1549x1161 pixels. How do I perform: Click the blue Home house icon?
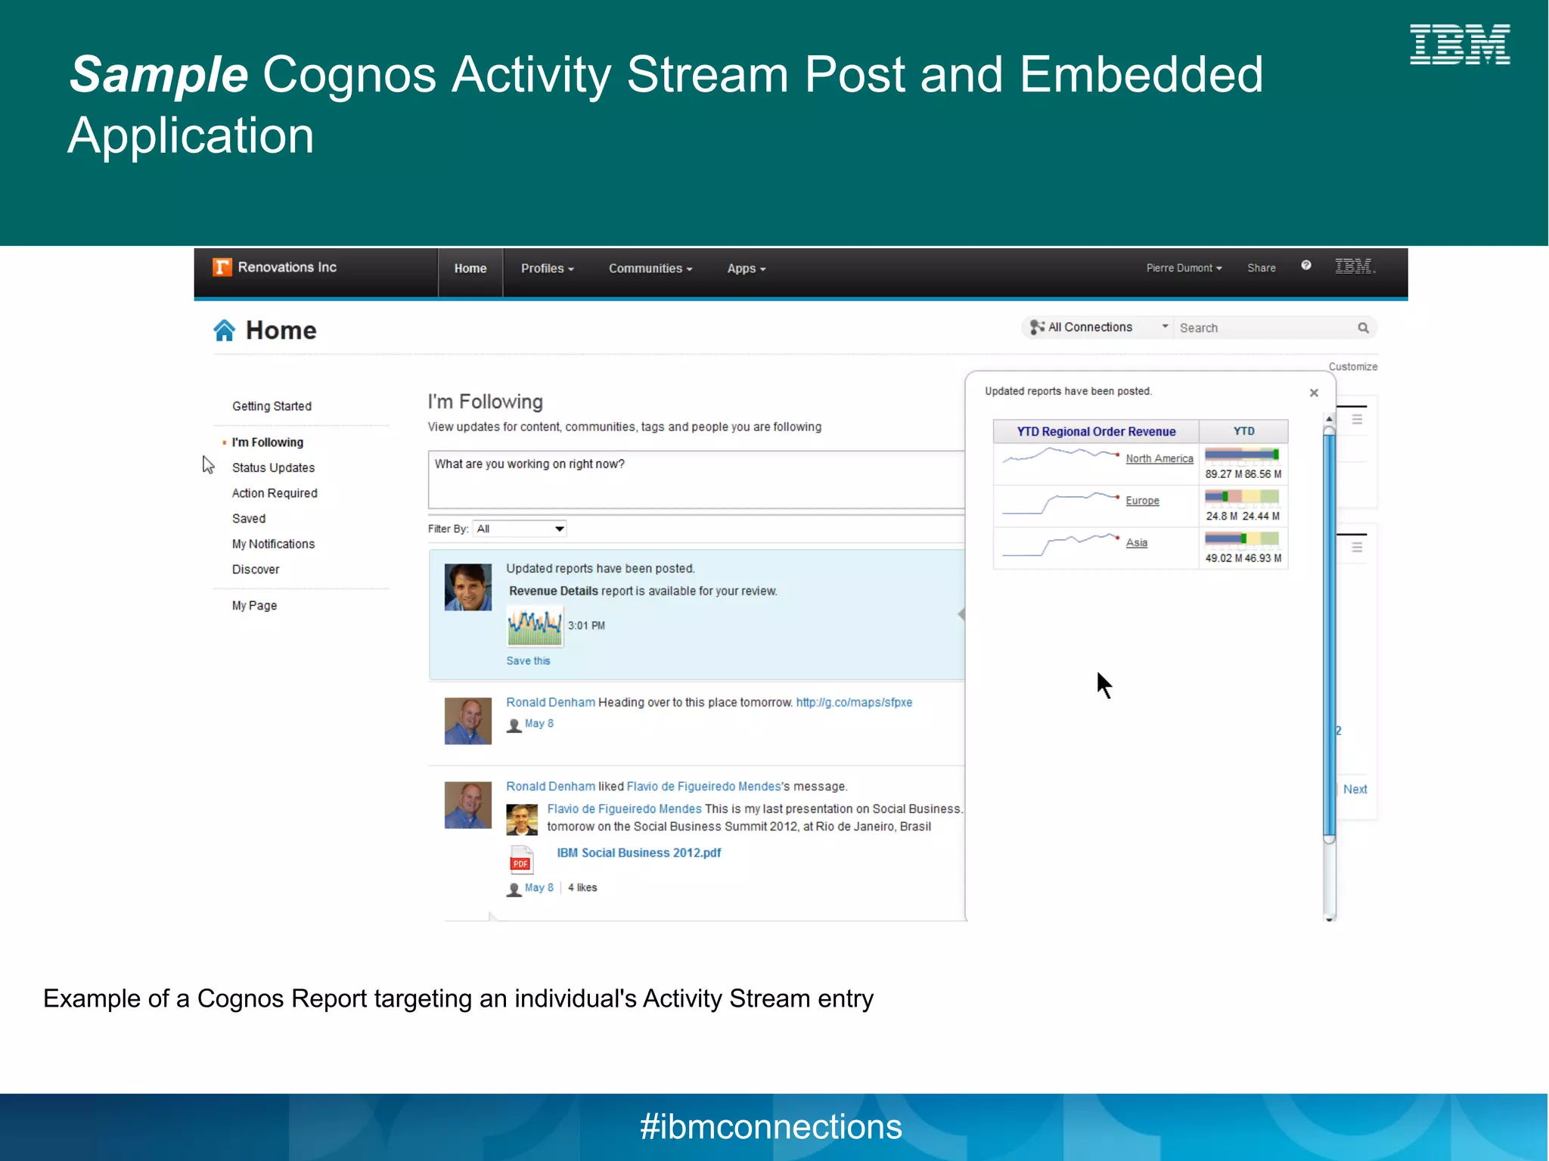pos(224,331)
